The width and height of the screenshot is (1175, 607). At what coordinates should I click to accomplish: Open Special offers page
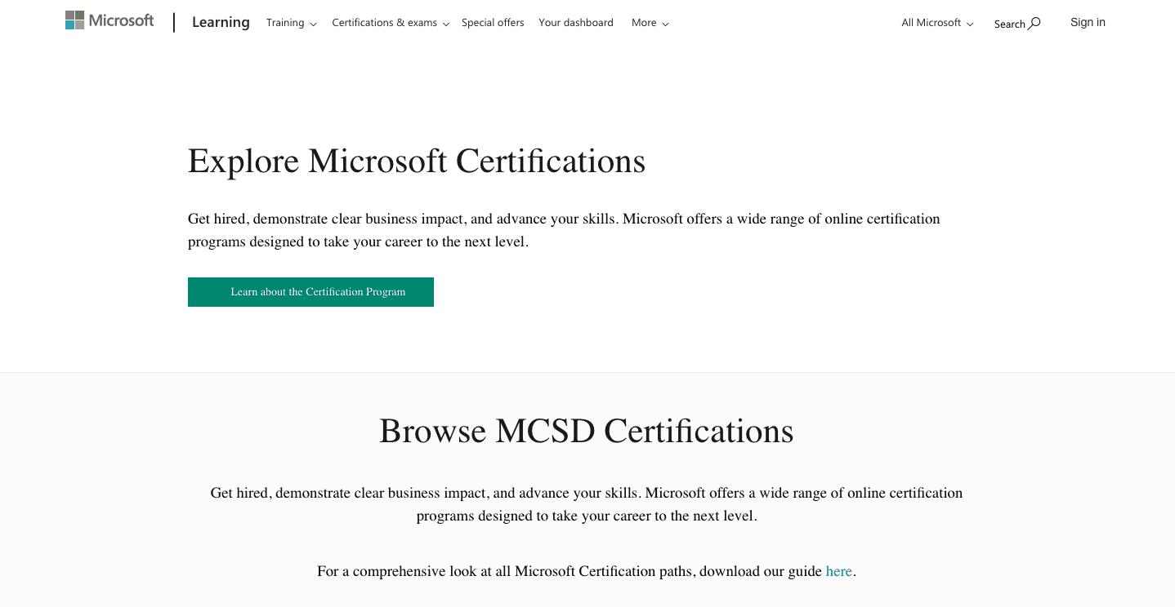(493, 23)
